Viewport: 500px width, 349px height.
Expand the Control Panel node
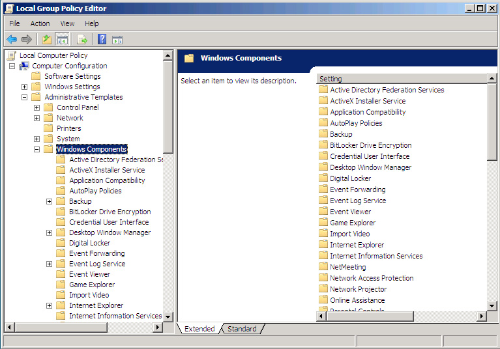pyautogui.click(x=37, y=107)
